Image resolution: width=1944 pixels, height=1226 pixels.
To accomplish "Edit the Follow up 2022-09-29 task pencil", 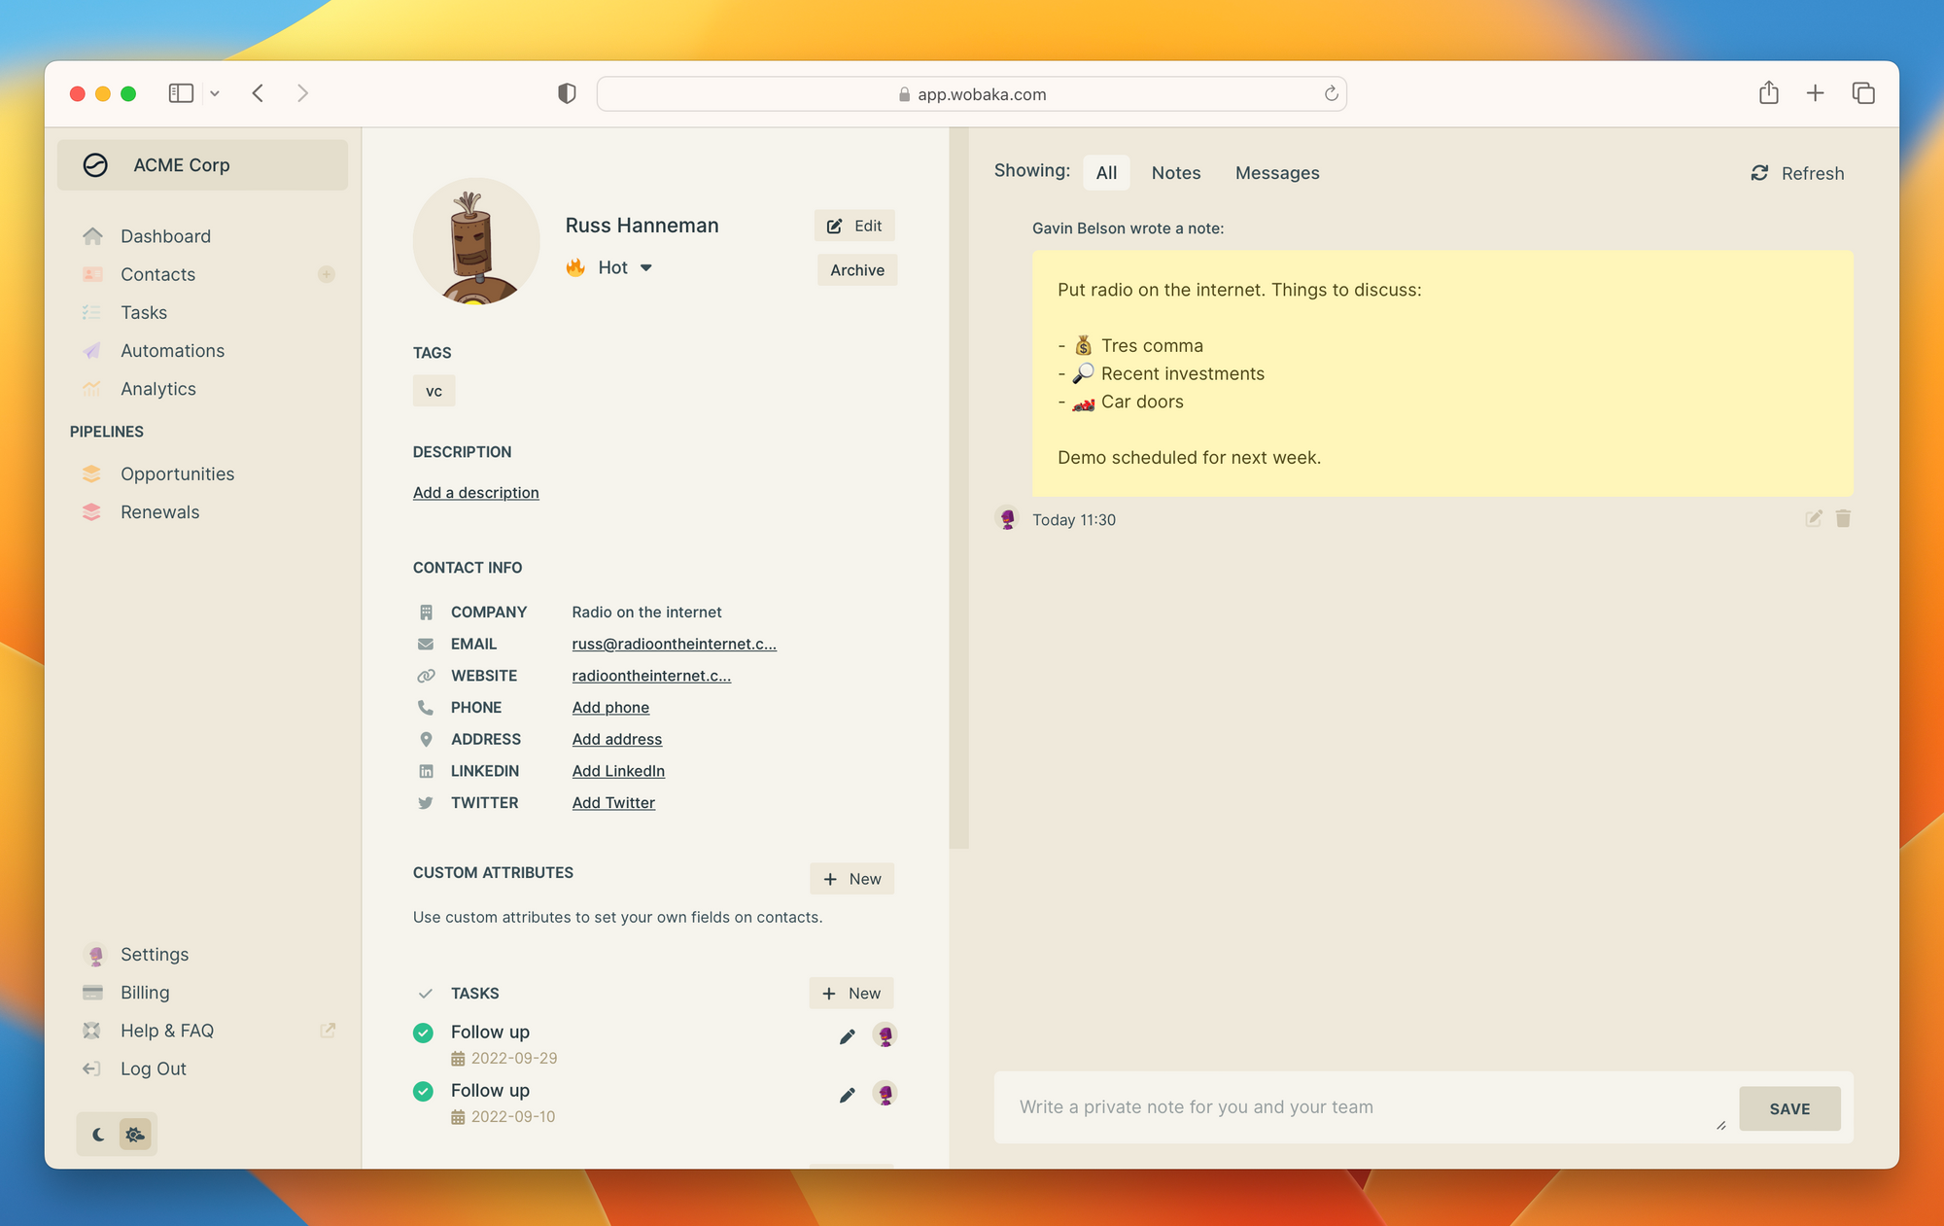I will click(x=848, y=1036).
